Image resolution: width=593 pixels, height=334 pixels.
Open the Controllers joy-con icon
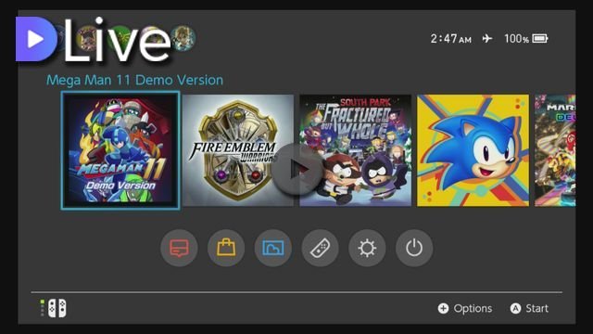pos(320,248)
